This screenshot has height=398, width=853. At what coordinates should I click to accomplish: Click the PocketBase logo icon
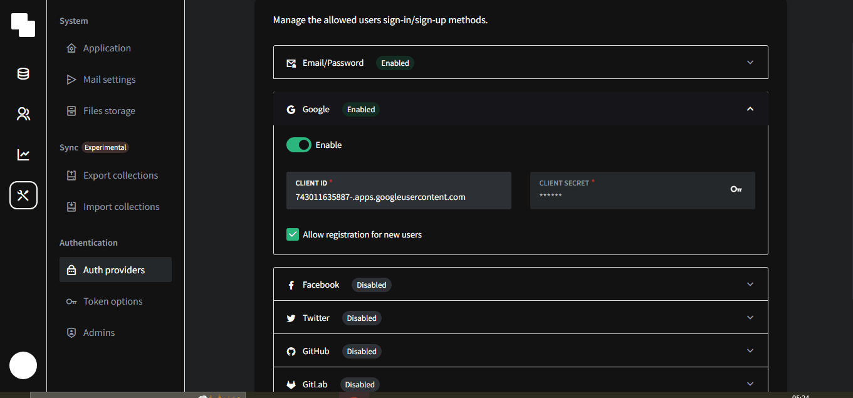[23, 25]
